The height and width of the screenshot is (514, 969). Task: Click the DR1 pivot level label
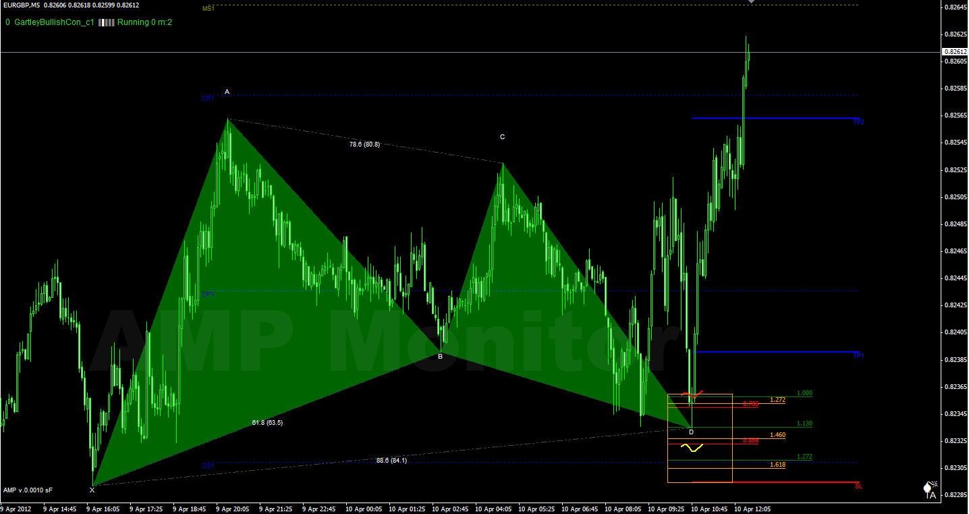[208, 98]
